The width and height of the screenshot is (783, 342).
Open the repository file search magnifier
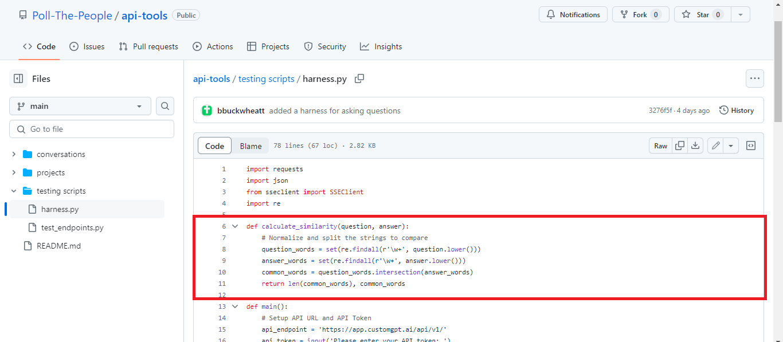pyautogui.click(x=165, y=106)
